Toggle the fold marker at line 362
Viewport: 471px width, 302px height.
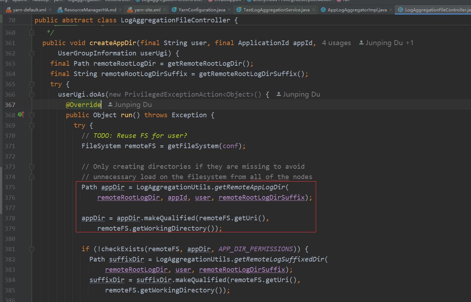pos(32,53)
